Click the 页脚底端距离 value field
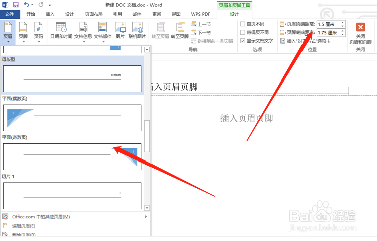377x241 pixels. tap(329, 32)
